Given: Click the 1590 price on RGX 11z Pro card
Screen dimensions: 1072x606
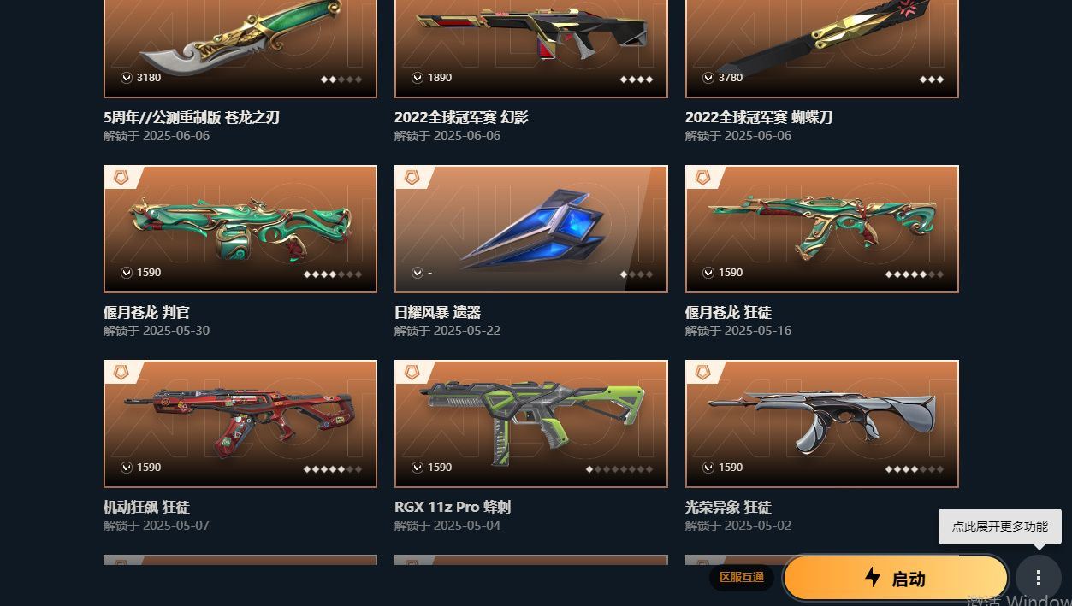Looking at the screenshot, I should coord(440,468).
